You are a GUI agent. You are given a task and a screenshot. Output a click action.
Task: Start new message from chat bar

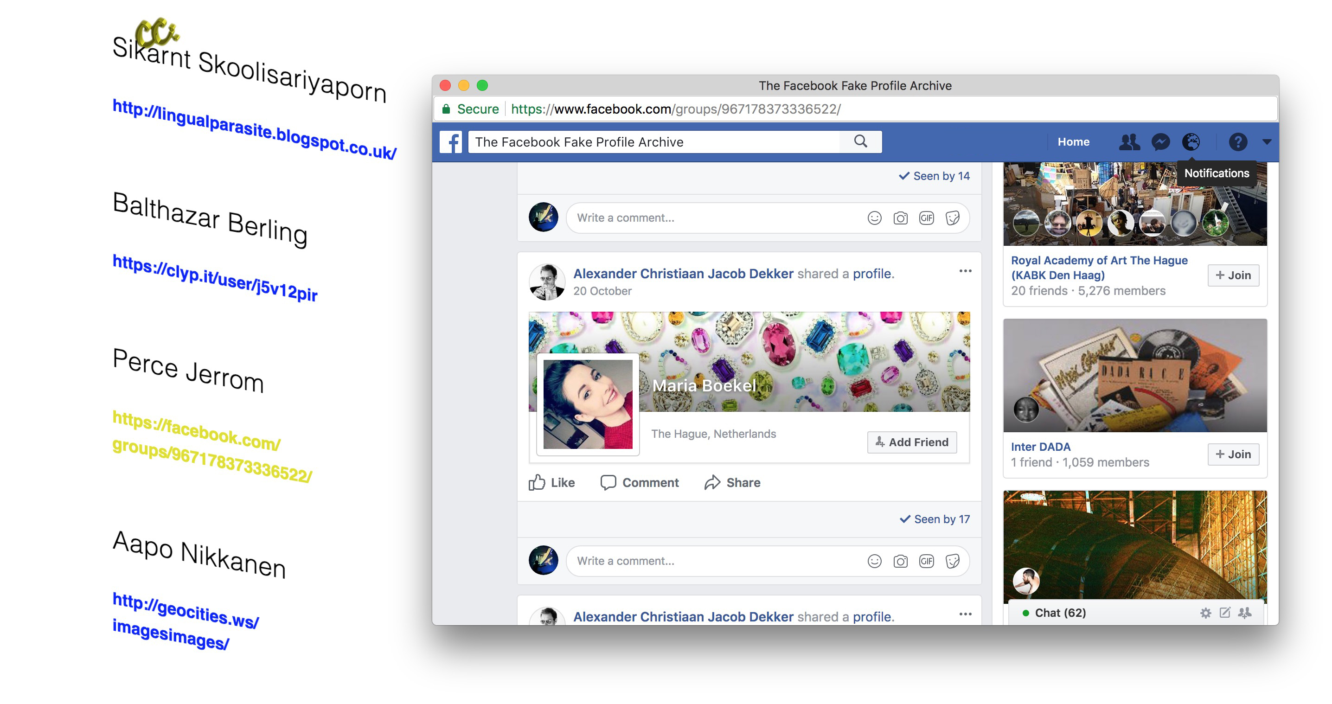point(1224,613)
